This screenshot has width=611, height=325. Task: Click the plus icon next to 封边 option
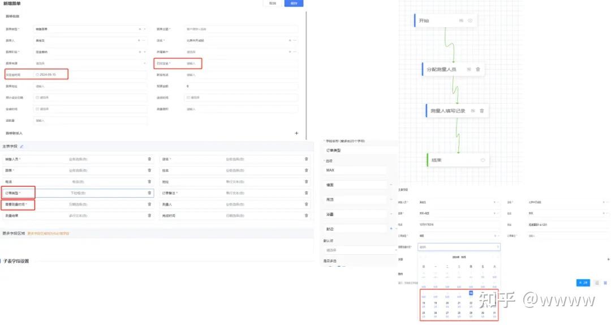[391, 229]
